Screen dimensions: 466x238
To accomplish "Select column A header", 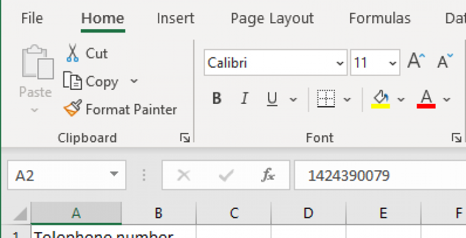I will point(76,213).
